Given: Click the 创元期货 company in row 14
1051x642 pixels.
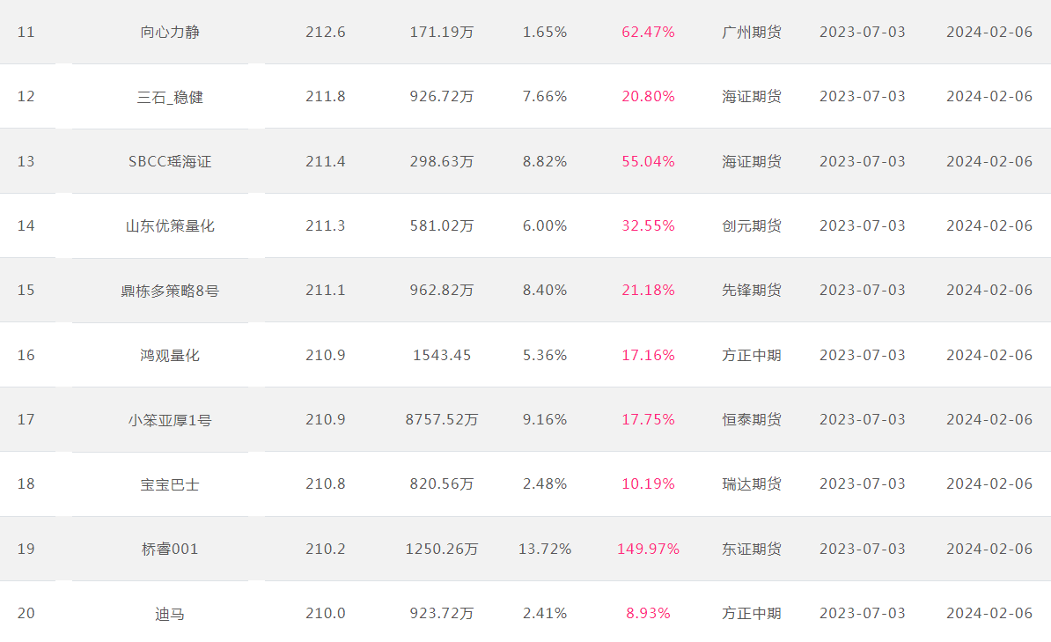Looking at the screenshot, I should click(752, 226).
